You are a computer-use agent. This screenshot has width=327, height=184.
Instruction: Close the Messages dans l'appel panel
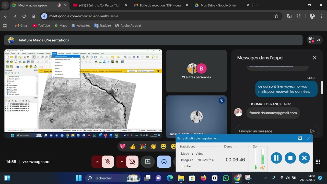click(314, 58)
